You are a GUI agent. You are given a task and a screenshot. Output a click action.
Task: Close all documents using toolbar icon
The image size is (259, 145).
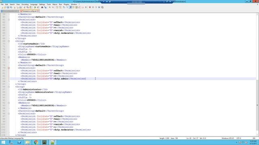point(17,7)
